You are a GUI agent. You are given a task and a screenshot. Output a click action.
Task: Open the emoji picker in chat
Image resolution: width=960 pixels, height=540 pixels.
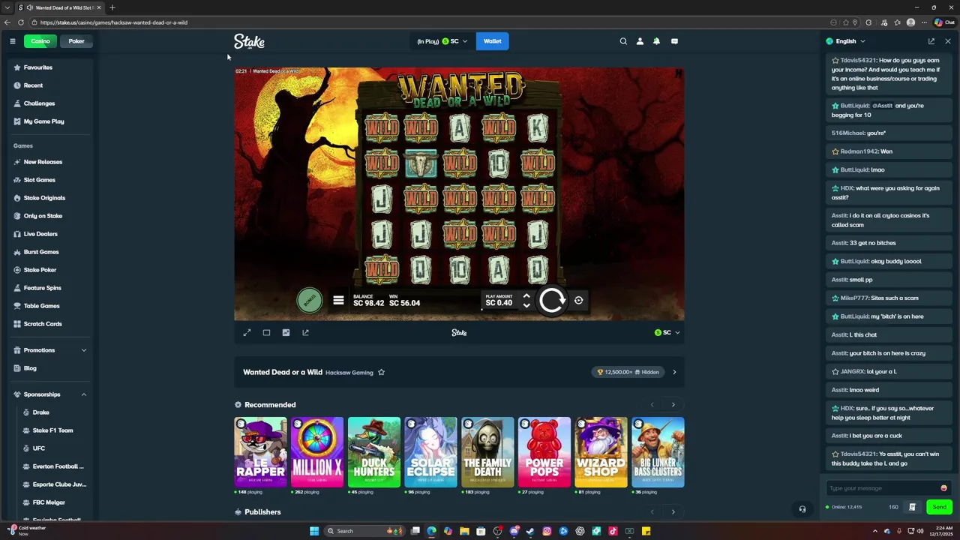tap(943, 488)
